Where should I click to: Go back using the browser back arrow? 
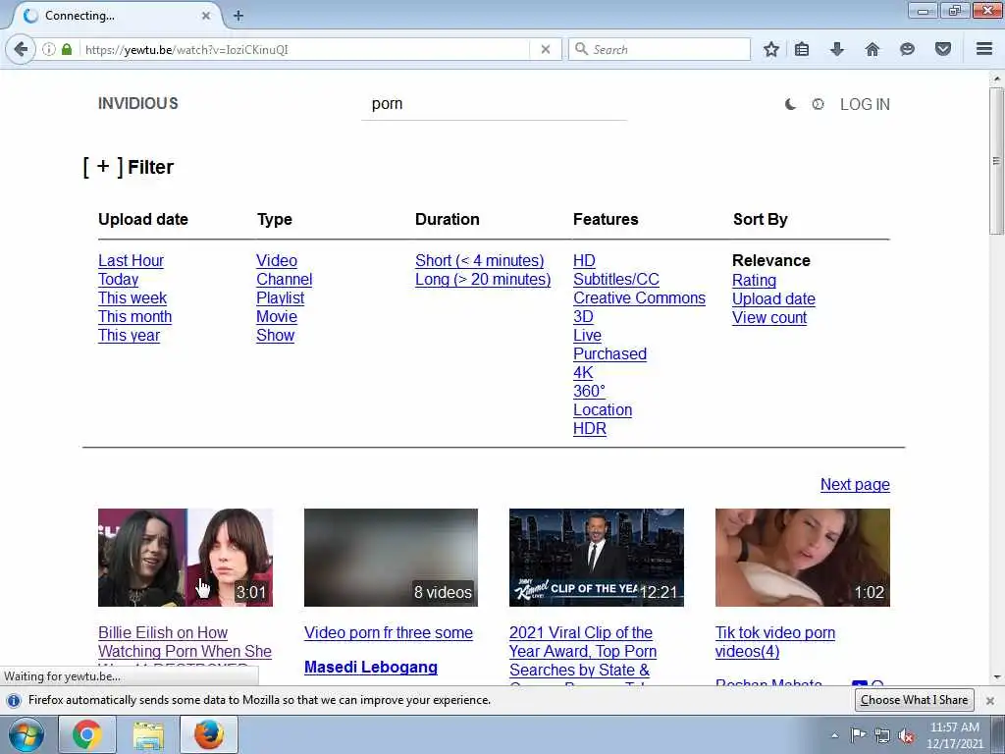pos(21,49)
